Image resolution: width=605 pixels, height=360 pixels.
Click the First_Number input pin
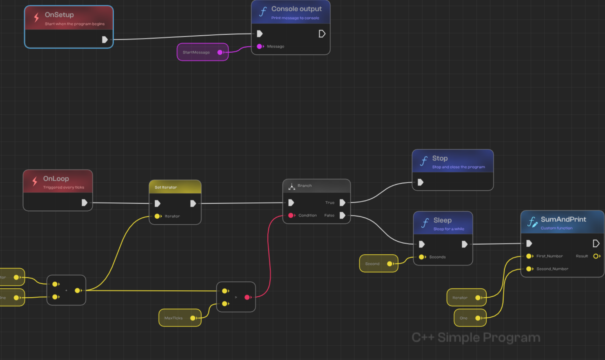[529, 256]
